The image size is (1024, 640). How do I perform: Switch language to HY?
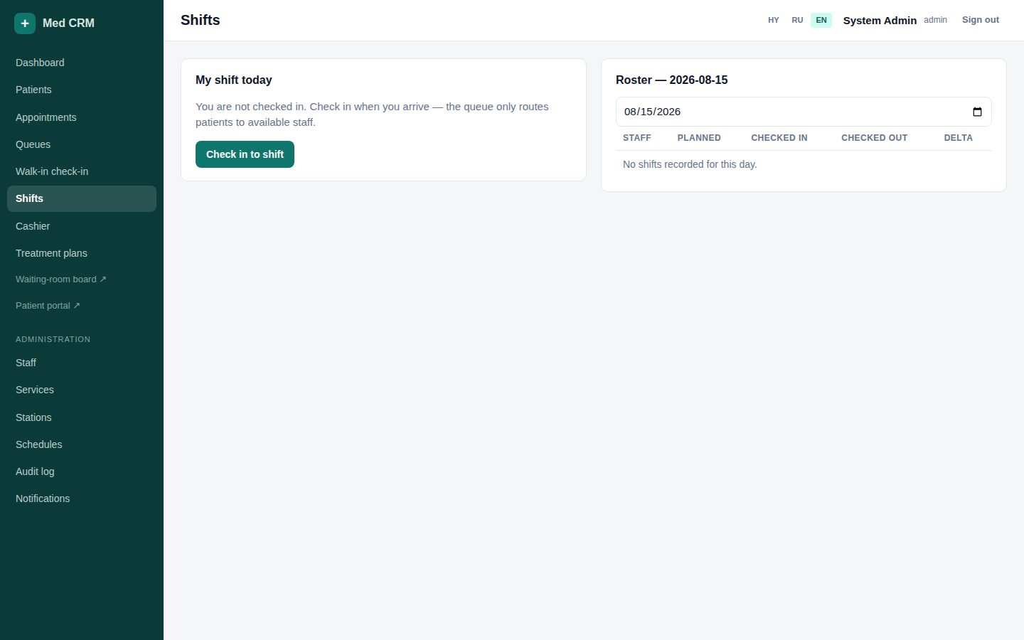(774, 20)
